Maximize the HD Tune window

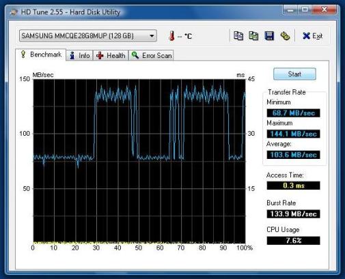point(305,10)
